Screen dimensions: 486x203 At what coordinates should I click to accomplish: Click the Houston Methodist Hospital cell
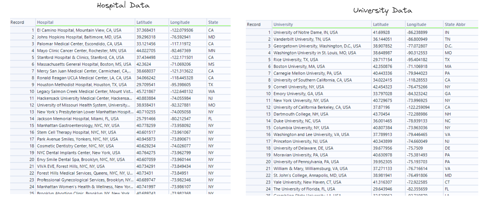tap(82, 85)
